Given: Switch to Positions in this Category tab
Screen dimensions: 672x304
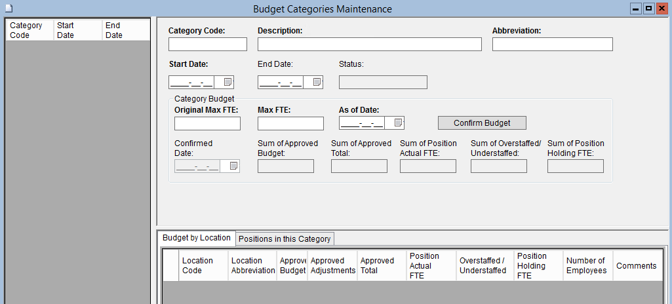Looking at the screenshot, I should pyautogui.click(x=285, y=238).
